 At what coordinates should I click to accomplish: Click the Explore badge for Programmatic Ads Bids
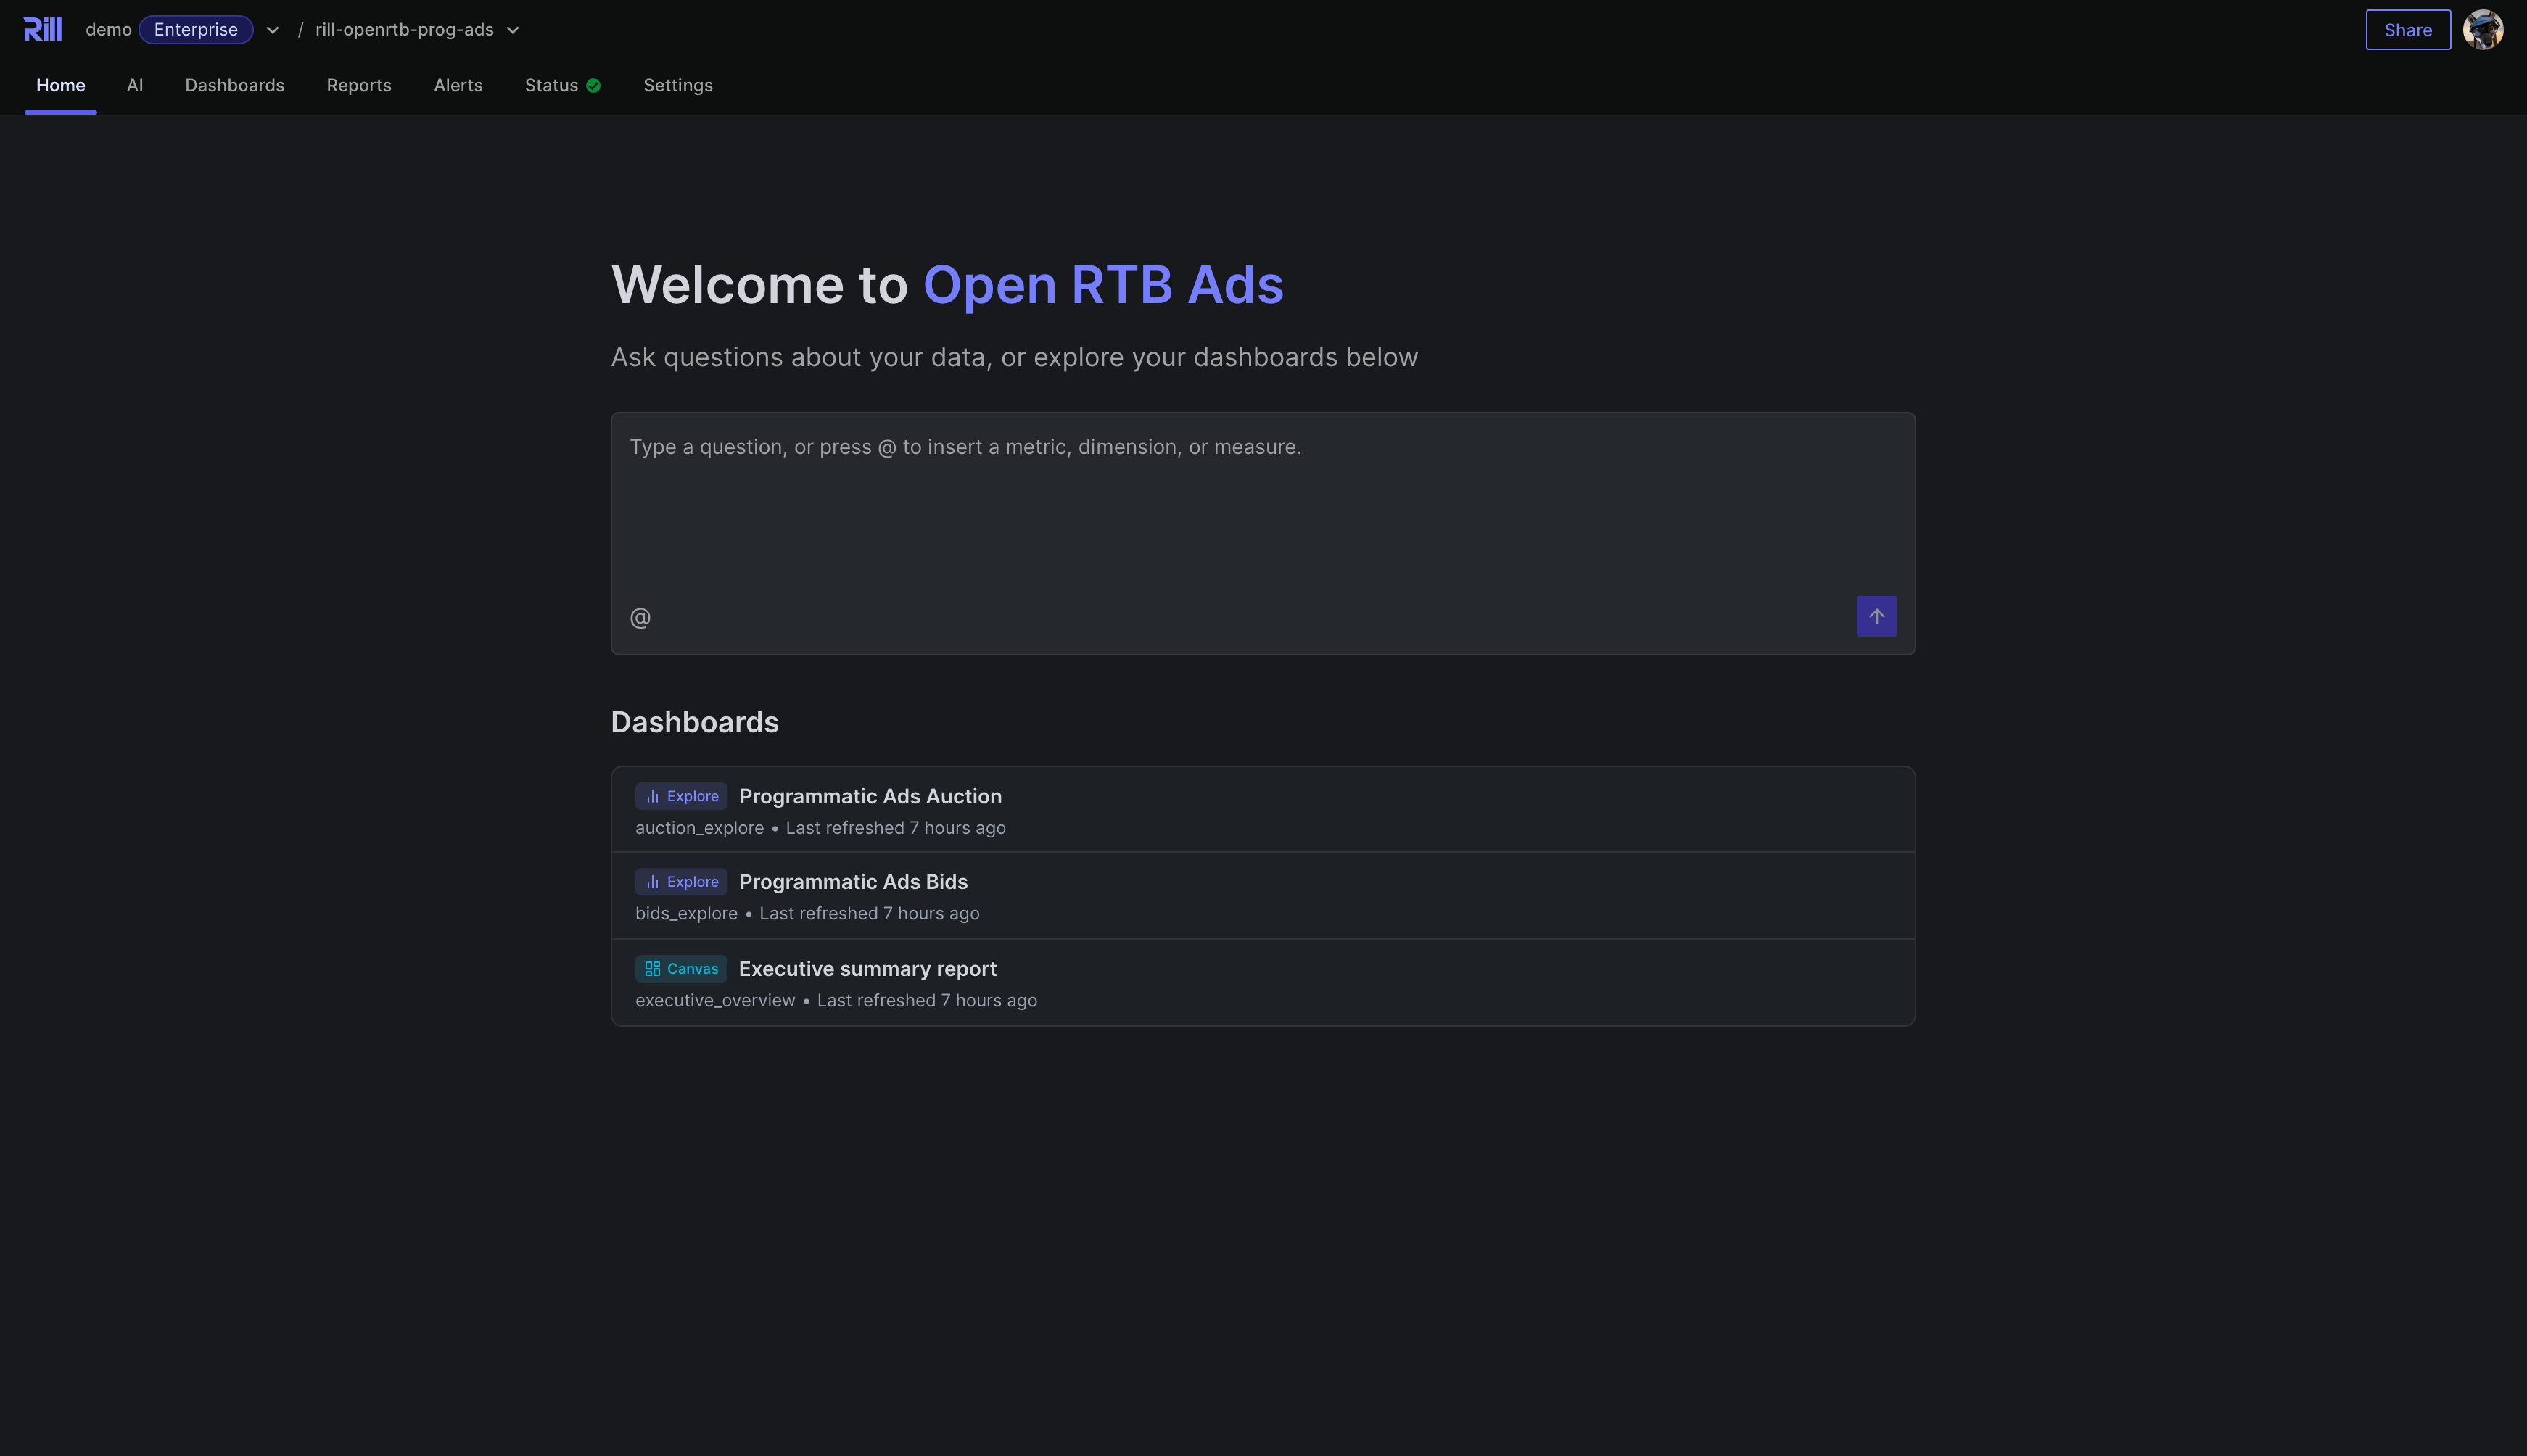click(681, 881)
